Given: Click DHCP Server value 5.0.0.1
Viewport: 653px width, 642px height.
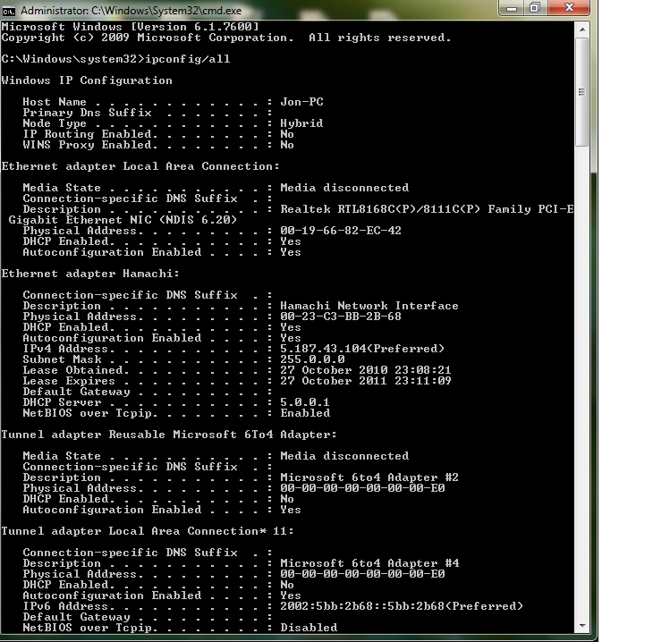Looking at the screenshot, I should click(x=305, y=402).
